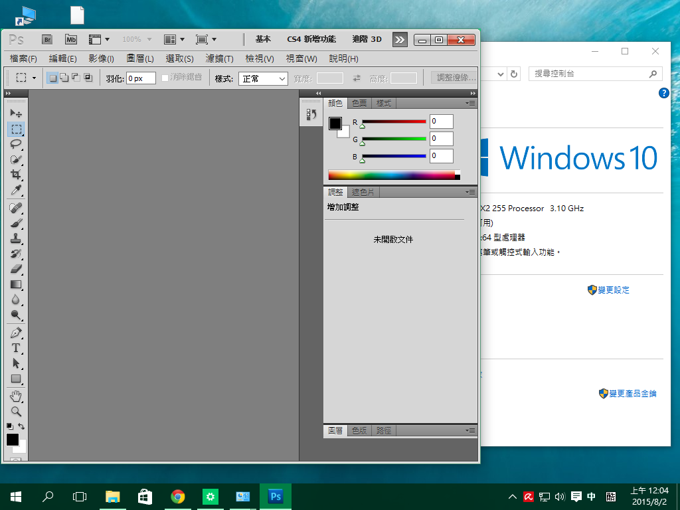Reset default foreground and background colors
680x510 pixels.
tap(10, 426)
